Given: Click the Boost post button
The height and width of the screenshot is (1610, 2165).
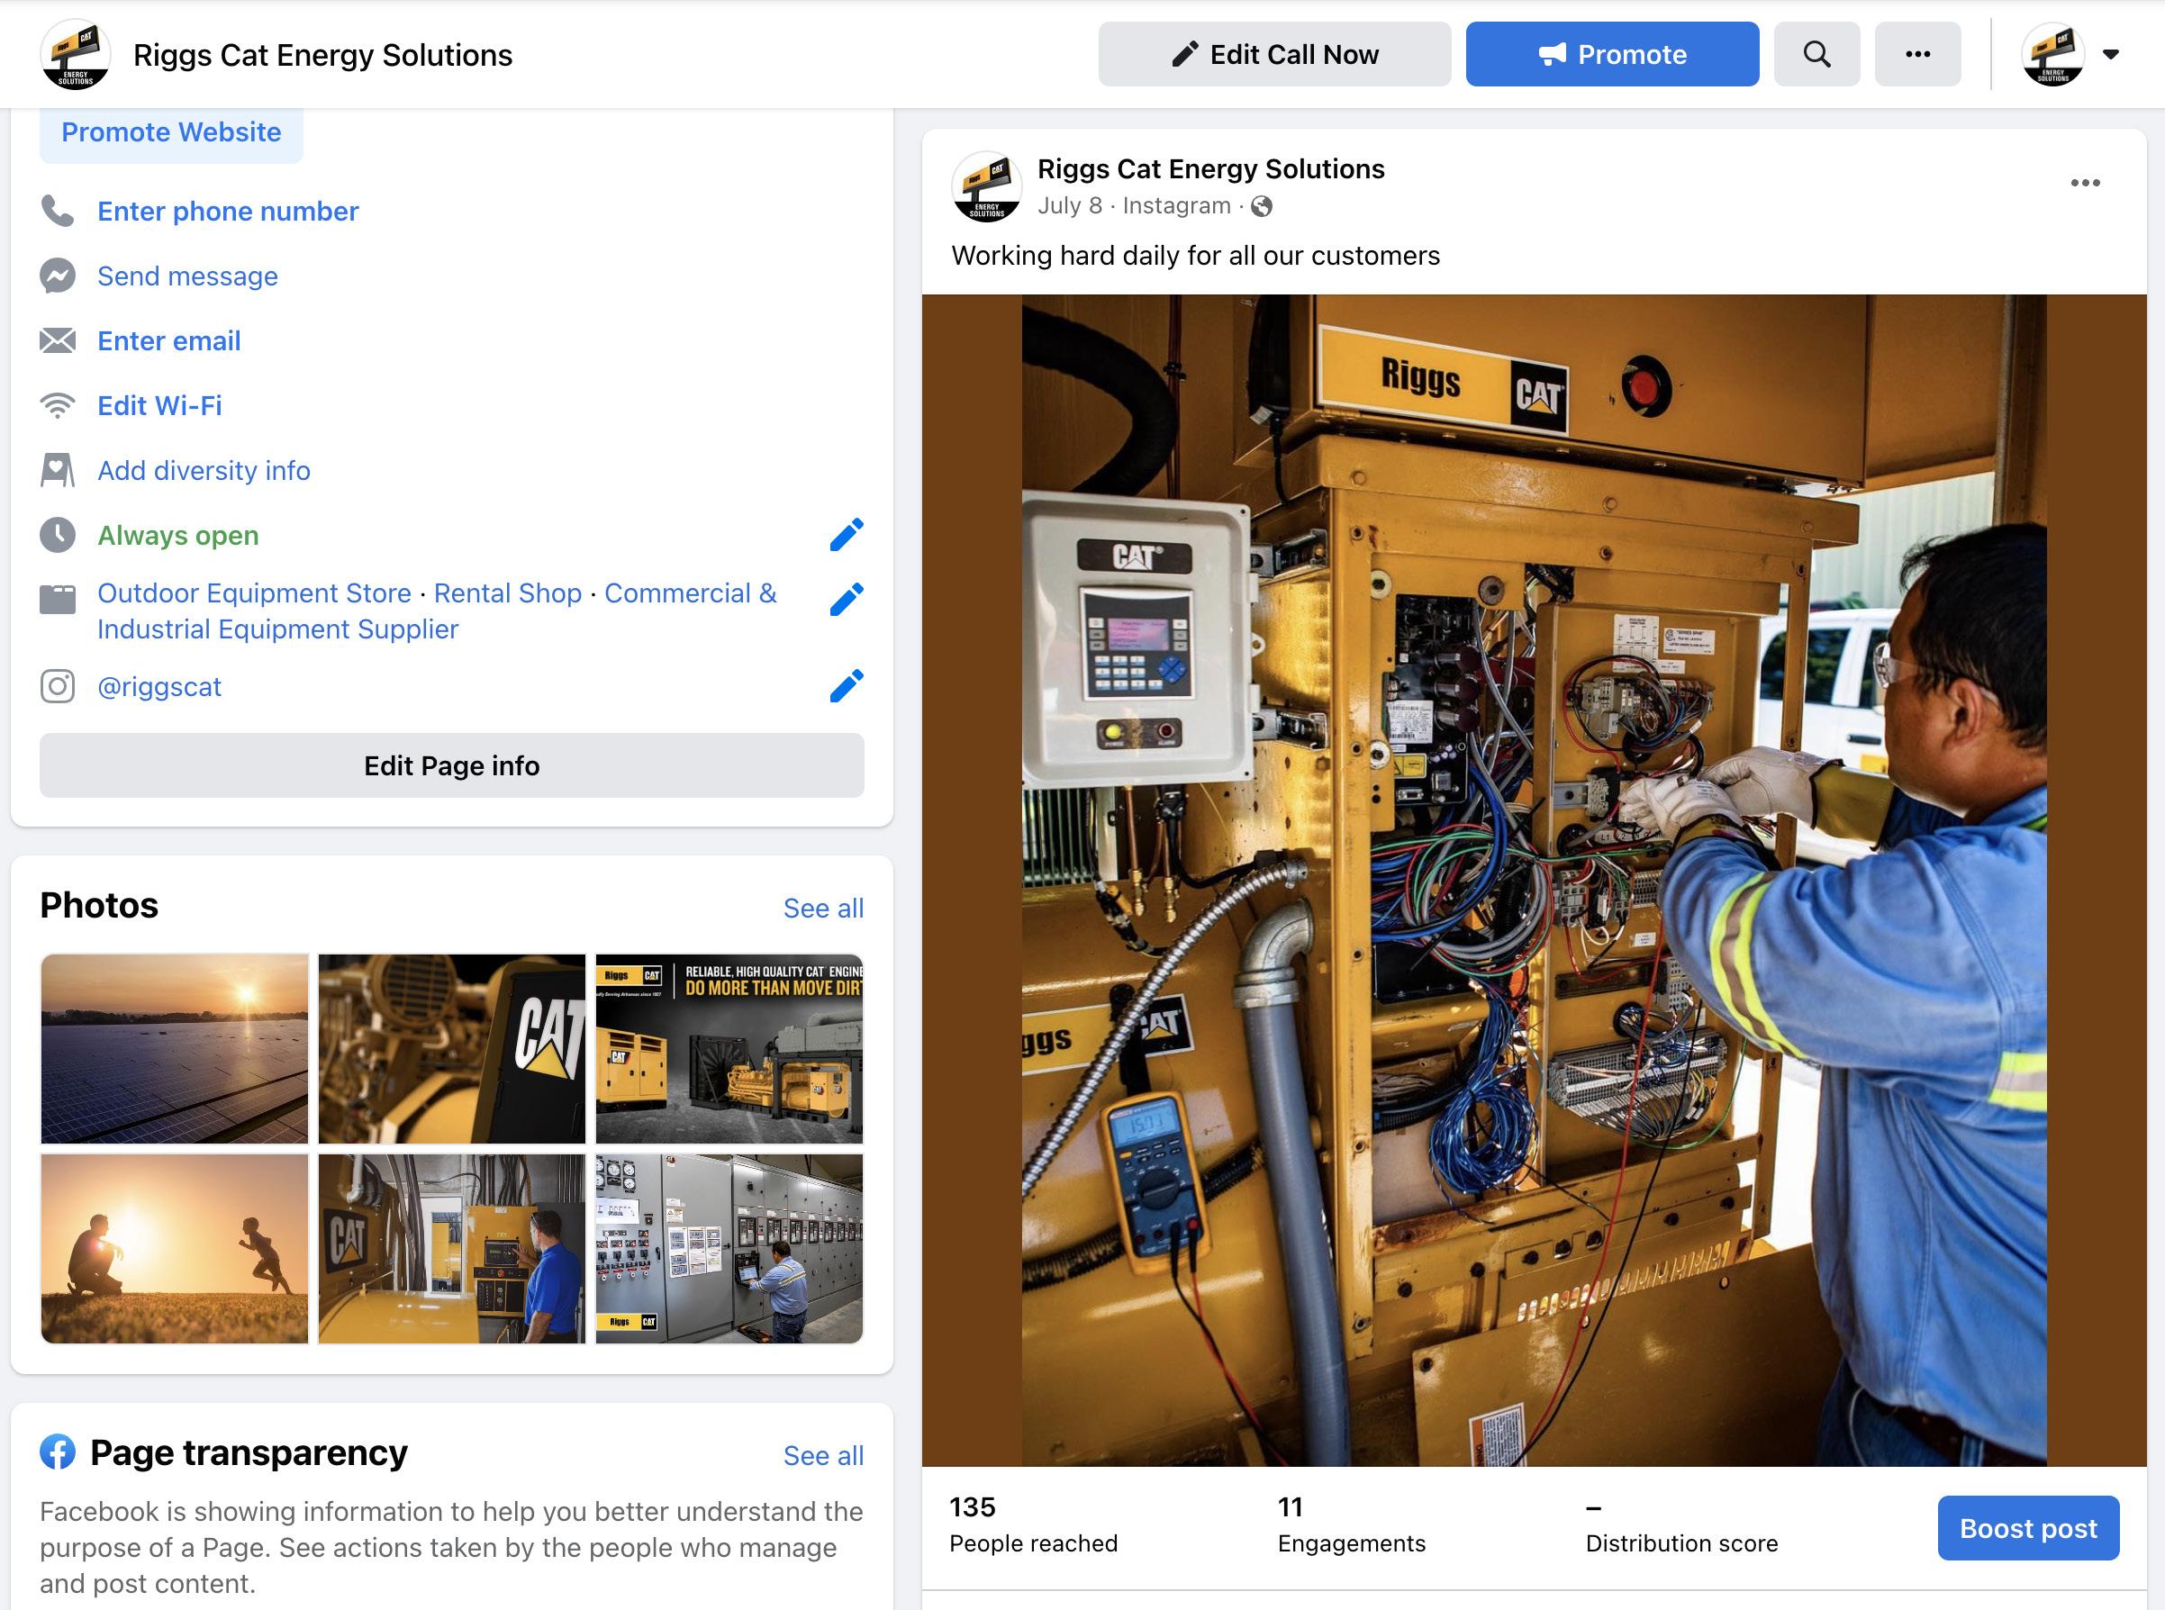Looking at the screenshot, I should tap(2027, 1528).
